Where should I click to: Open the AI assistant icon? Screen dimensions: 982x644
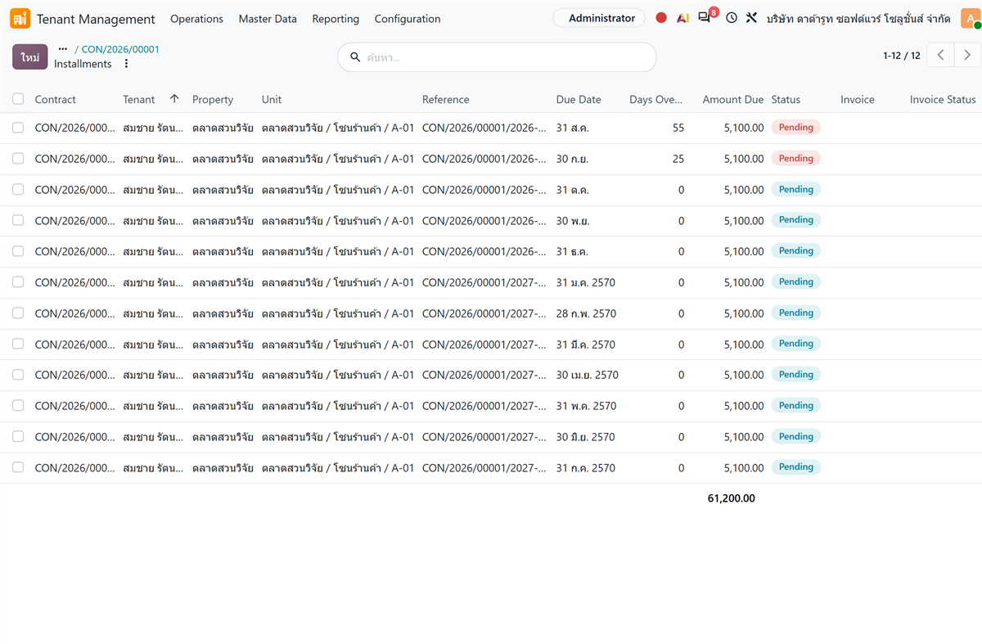[x=682, y=18]
